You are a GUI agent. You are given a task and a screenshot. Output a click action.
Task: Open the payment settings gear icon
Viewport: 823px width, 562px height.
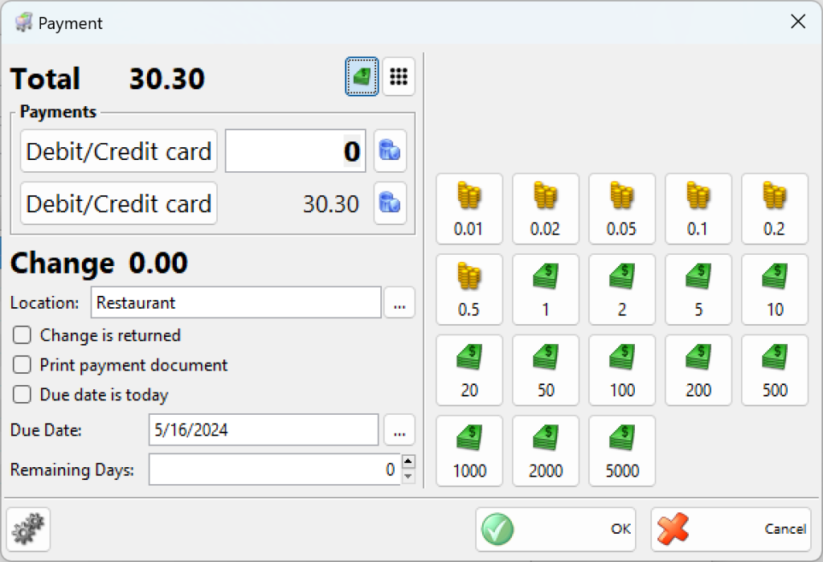coord(28,529)
